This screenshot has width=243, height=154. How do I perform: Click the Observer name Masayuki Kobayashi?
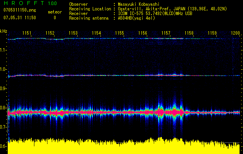click(139, 4)
